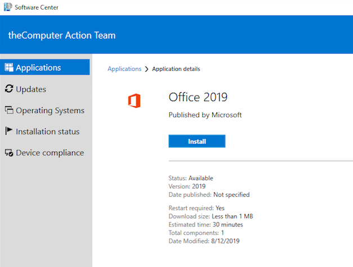353x267 pixels.
Task: Open the Applications sidebar tab
Action: tap(45, 67)
